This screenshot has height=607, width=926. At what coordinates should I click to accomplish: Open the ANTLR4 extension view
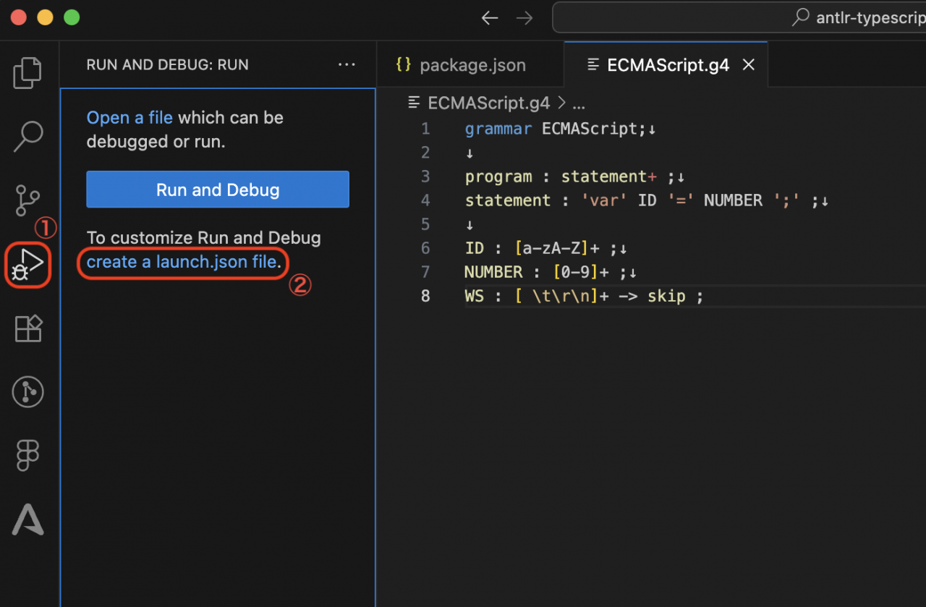point(27,519)
